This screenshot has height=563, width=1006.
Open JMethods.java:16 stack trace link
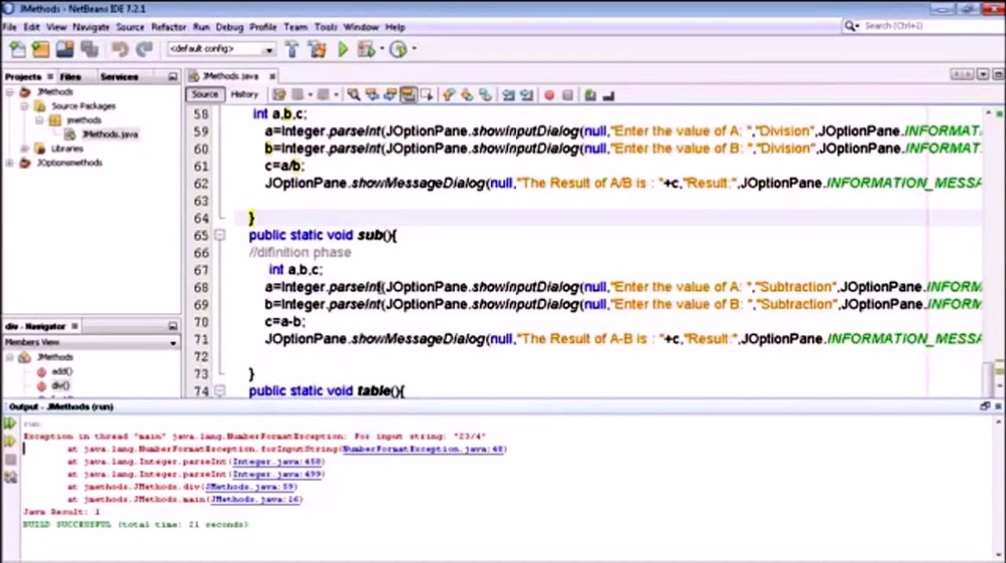[x=256, y=500]
